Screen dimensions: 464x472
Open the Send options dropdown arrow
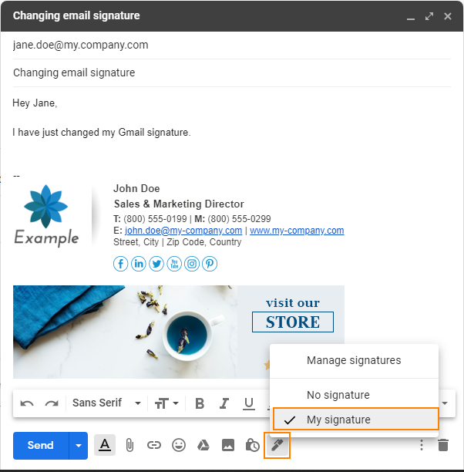[78, 445]
